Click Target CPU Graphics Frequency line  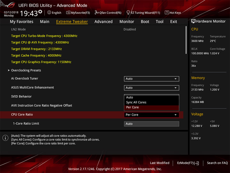pyautogui.click(x=41, y=62)
